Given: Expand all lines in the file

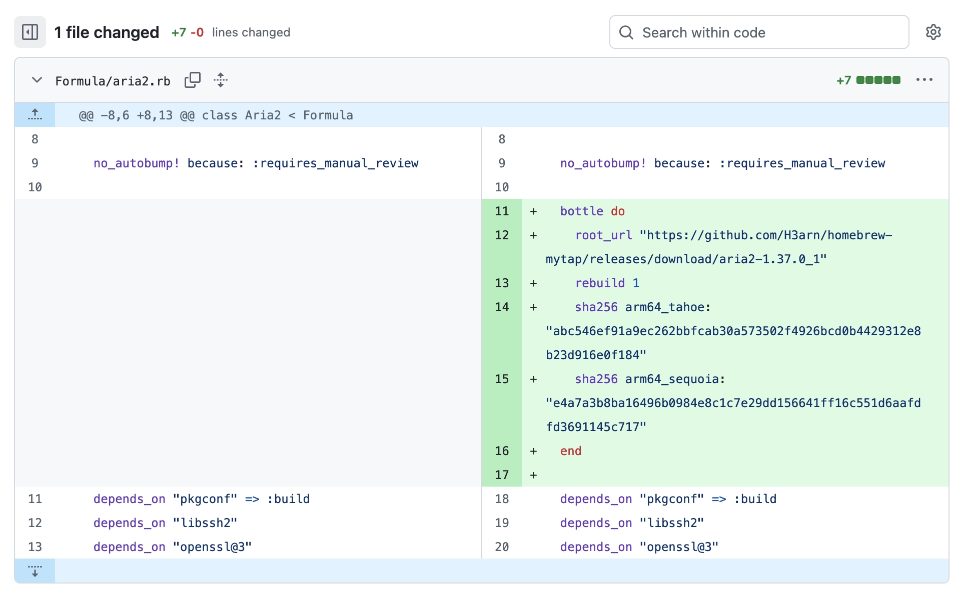Looking at the screenshot, I should pyautogui.click(x=221, y=80).
